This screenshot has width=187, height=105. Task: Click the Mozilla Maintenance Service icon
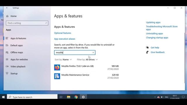tap(57, 76)
